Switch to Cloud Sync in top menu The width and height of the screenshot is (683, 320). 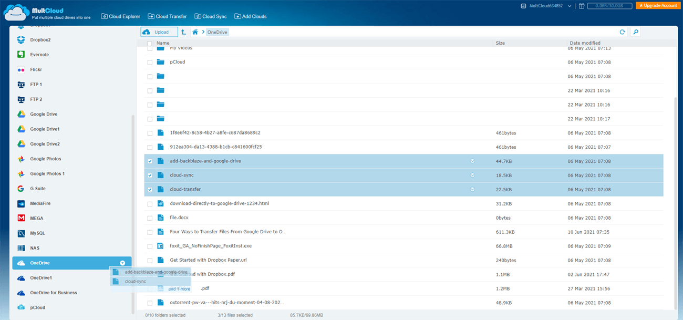coord(211,16)
